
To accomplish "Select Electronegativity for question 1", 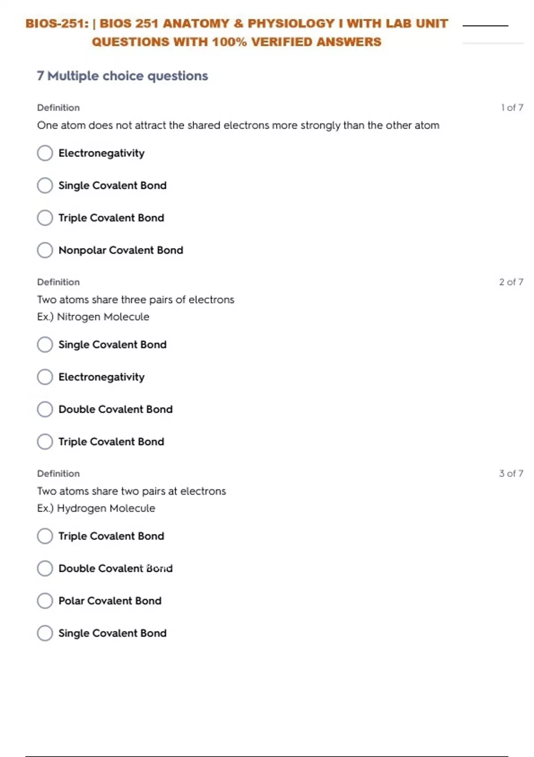I will tap(45, 153).
